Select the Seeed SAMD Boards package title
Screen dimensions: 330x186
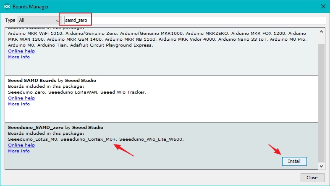(29, 80)
